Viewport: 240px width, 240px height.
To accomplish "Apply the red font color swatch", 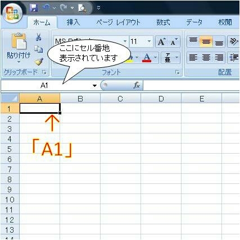I will point(147,57).
